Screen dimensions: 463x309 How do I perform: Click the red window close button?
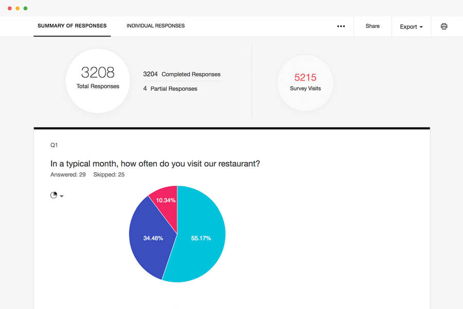[x=10, y=8]
